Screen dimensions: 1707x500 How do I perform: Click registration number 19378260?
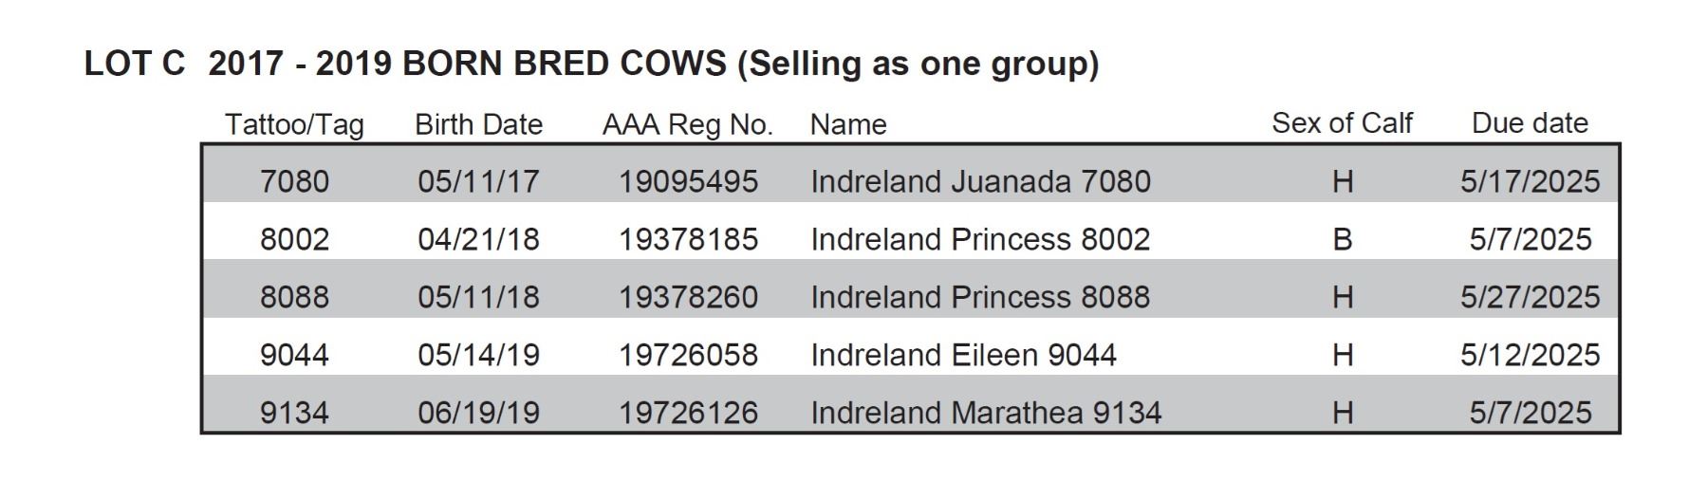pyautogui.click(x=688, y=297)
